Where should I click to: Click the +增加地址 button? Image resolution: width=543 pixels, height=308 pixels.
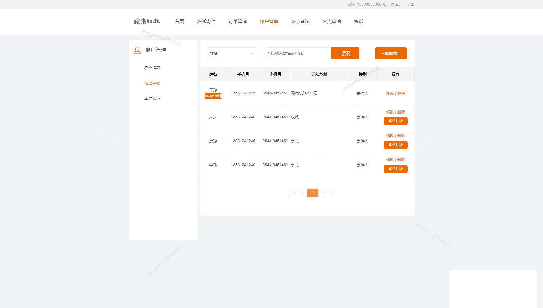coord(391,53)
